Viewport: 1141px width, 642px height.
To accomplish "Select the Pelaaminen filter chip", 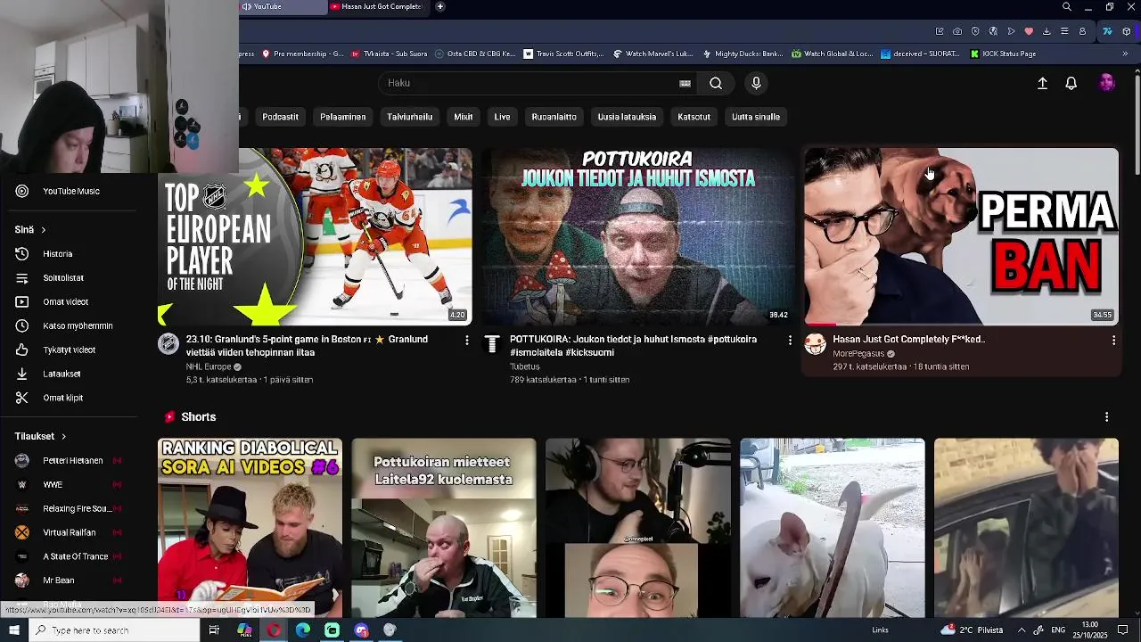I will pos(343,117).
